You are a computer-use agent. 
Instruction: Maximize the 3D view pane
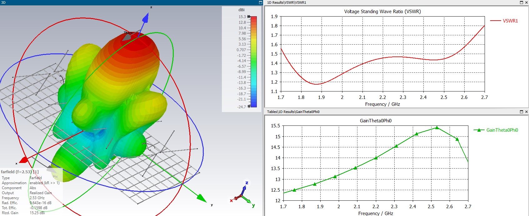[x=261, y=2]
